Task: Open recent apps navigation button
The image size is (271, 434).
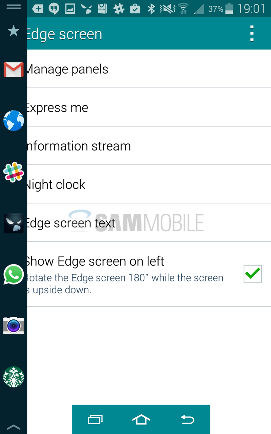Action: [x=95, y=420]
